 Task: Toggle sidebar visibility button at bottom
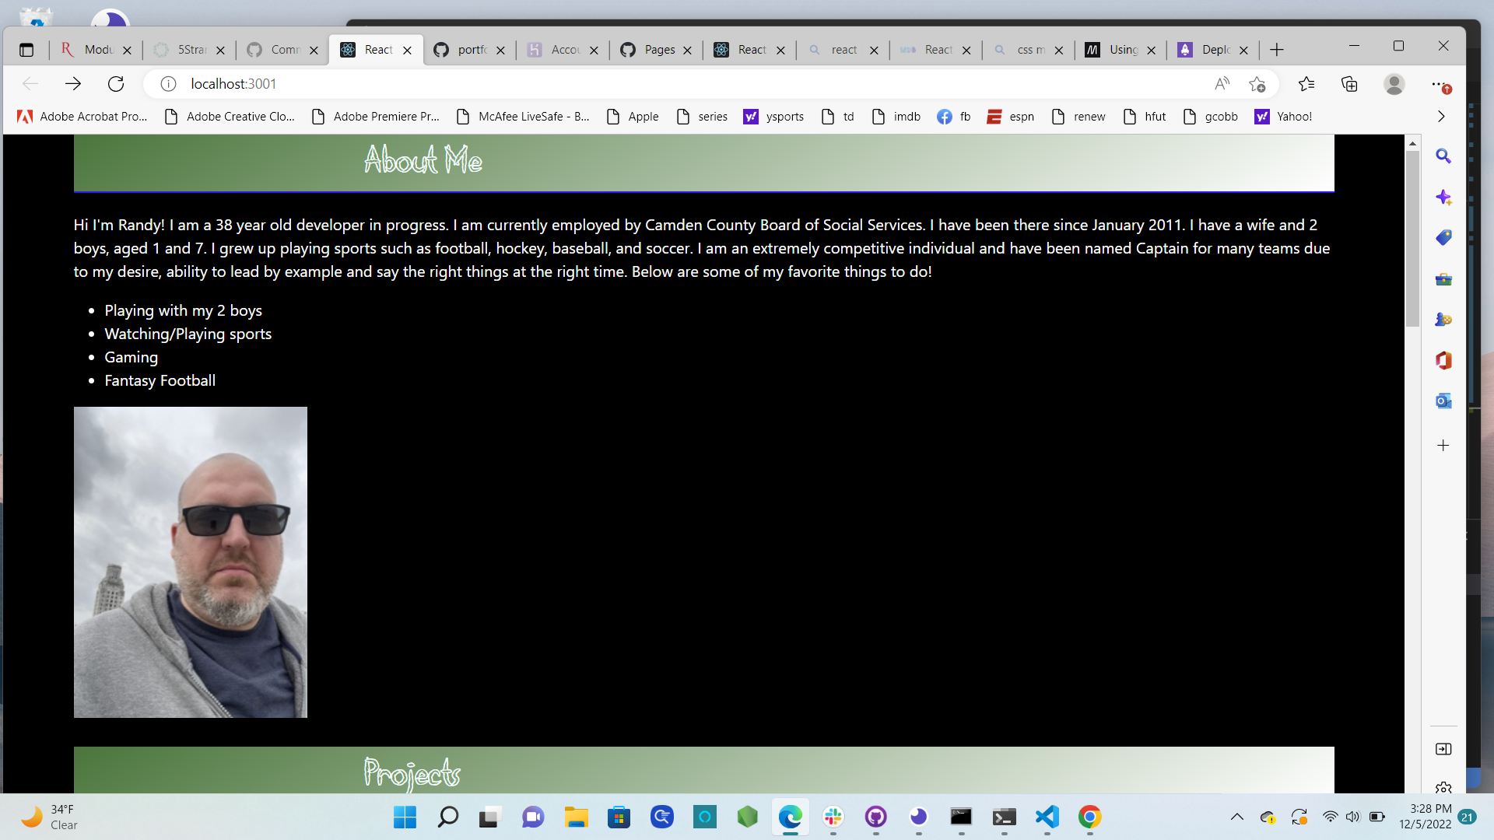(x=1443, y=749)
